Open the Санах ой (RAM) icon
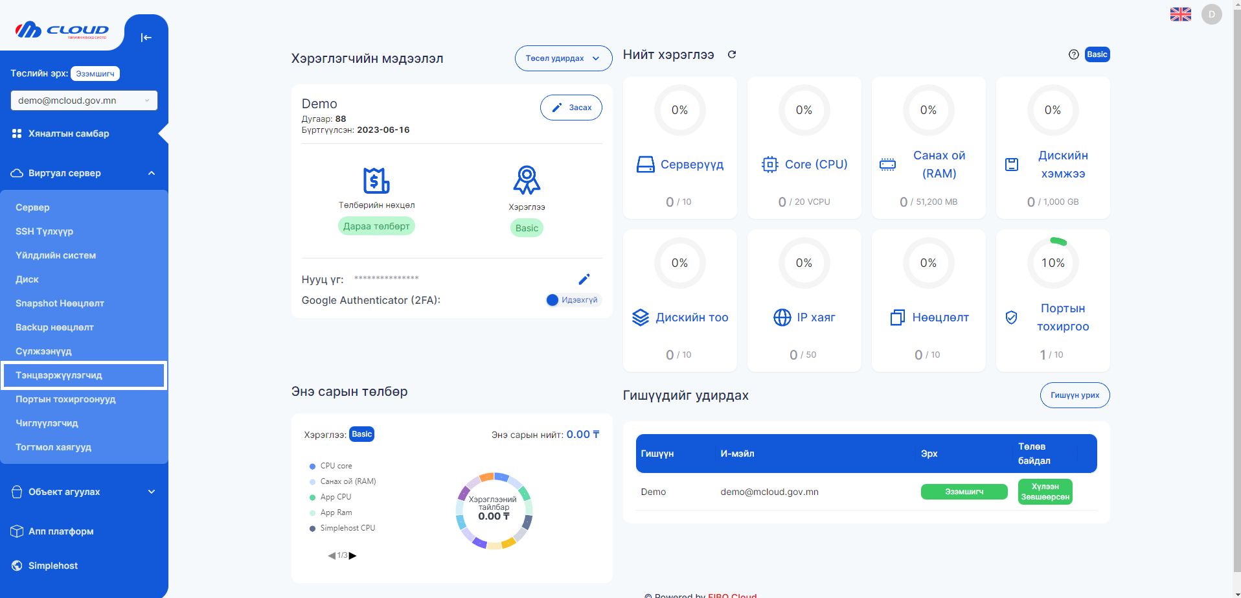 [x=888, y=165]
